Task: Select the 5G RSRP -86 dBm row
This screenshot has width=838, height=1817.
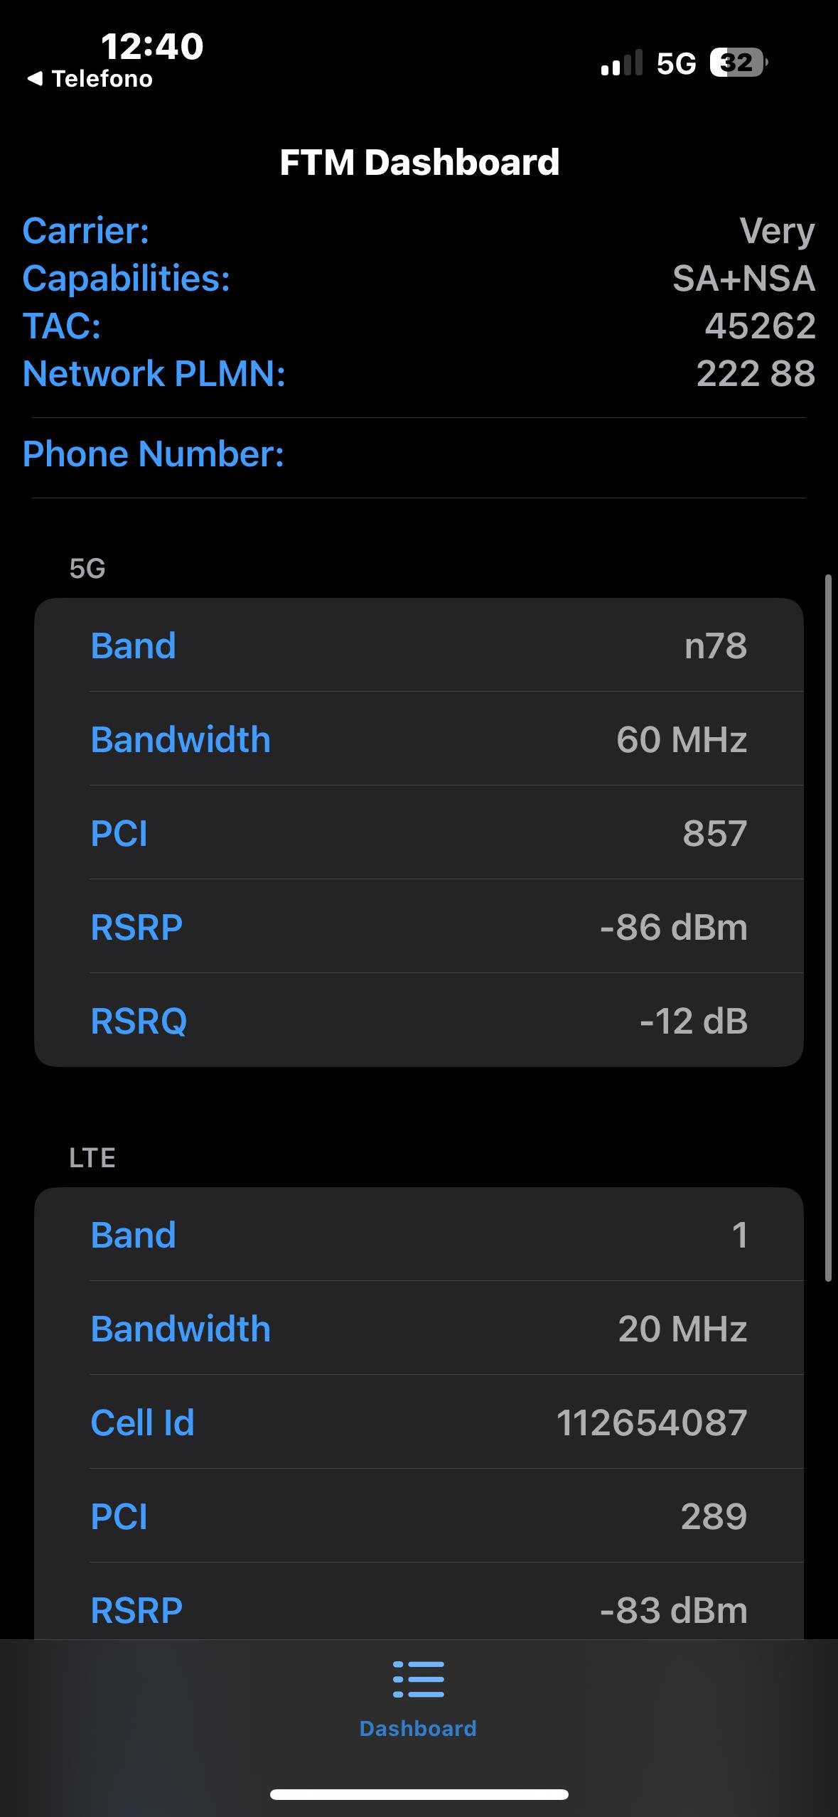Action: (419, 927)
